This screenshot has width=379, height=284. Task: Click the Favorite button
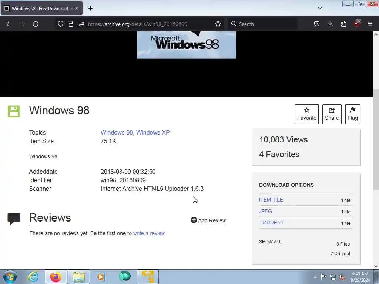coord(307,114)
